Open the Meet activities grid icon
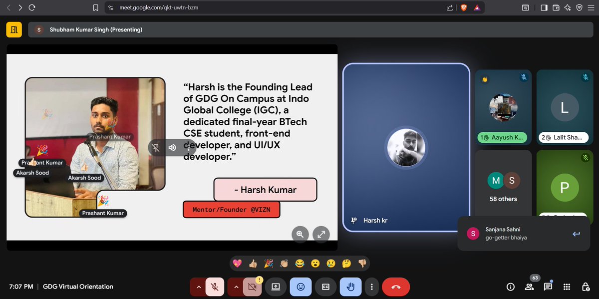599x299 pixels. tap(567, 287)
